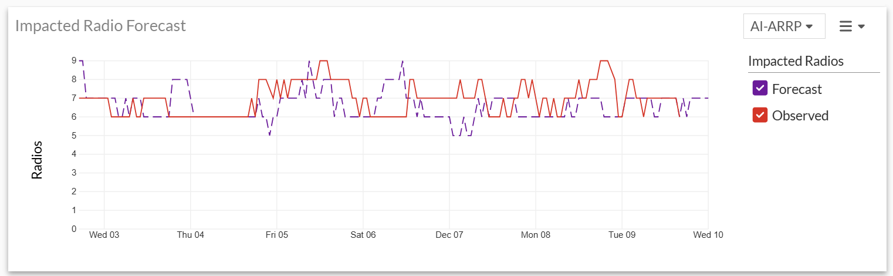Click the Sat 06 x-axis label
This screenshot has width=893, height=276.
coord(363,235)
